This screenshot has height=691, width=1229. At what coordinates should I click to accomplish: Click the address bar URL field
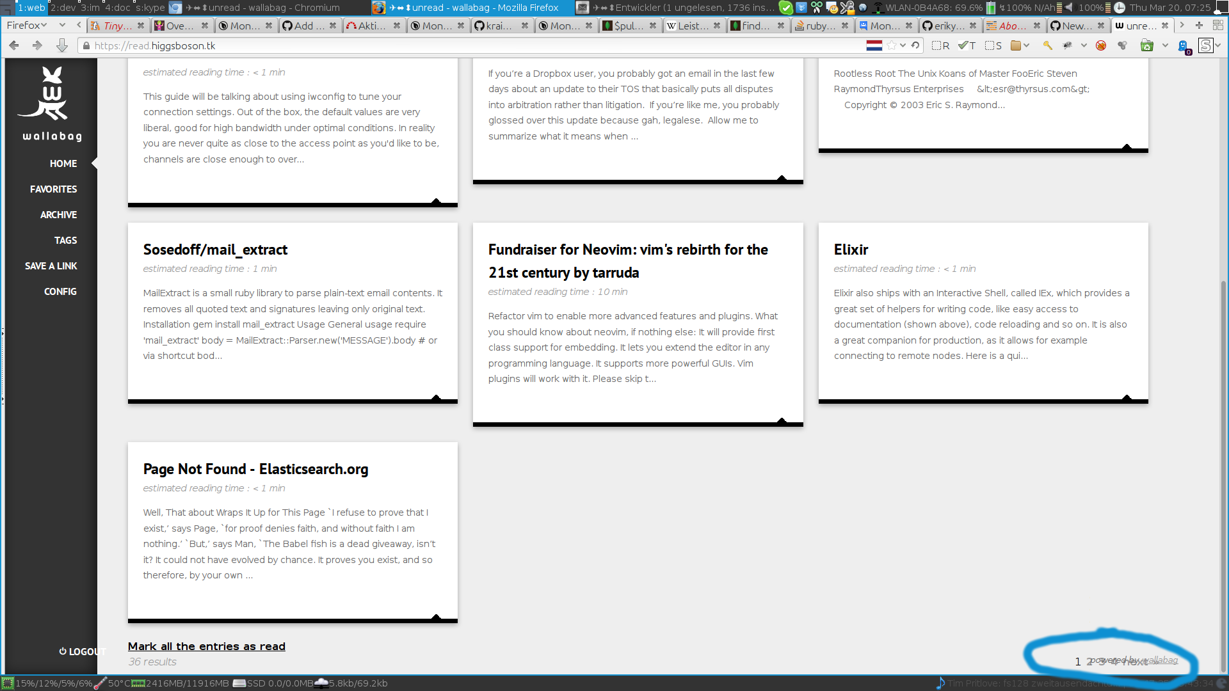coord(474,45)
